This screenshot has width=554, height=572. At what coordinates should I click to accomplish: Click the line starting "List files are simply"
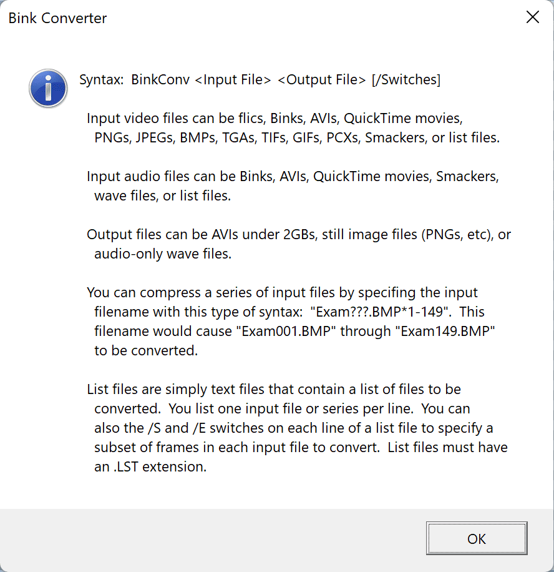point(274,390)
